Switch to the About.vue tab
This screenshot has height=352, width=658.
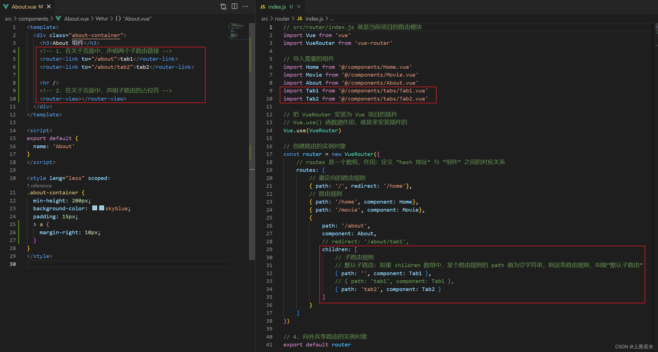pos(27,6)
